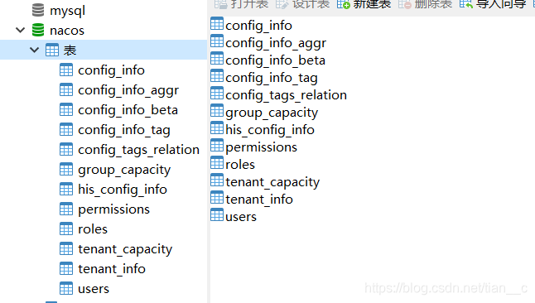Viewport: 535px width, 303px height.
Task: Click the roles table icon in tree
Action: click(66, 228)
